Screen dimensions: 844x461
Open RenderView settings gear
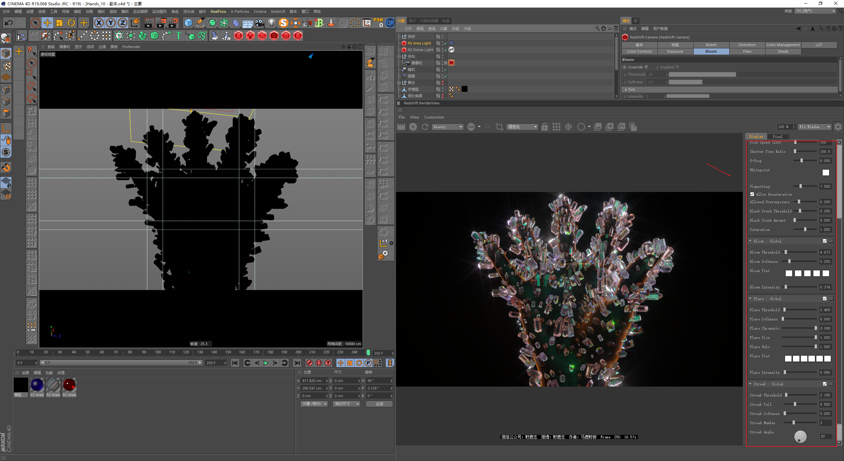tap(838, 127)
